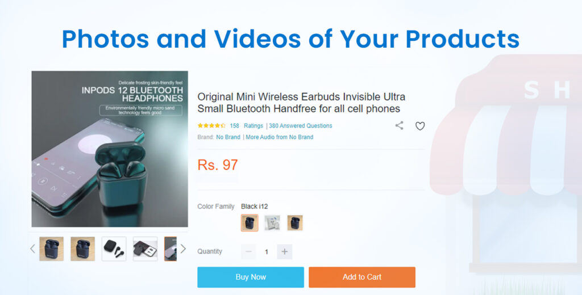Image resolution: width=582 pixels, height=295 pixels.
Task: Select the first Black i12 color swatch
Action: click(x=250, y=223)
